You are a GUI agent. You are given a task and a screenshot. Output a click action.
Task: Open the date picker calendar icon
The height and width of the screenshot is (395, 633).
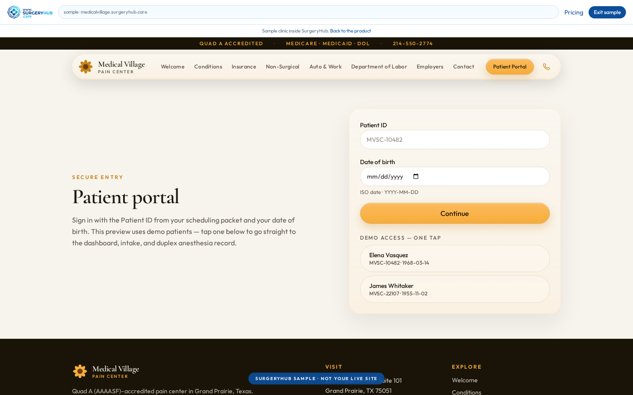416,176
